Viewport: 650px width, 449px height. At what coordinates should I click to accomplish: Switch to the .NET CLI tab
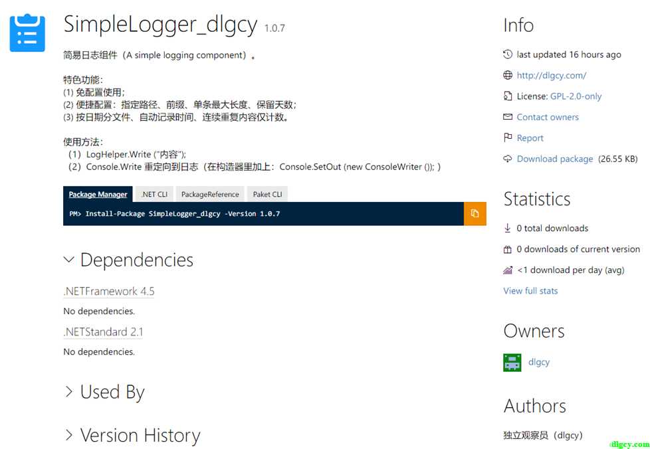[x=154, y=194]
